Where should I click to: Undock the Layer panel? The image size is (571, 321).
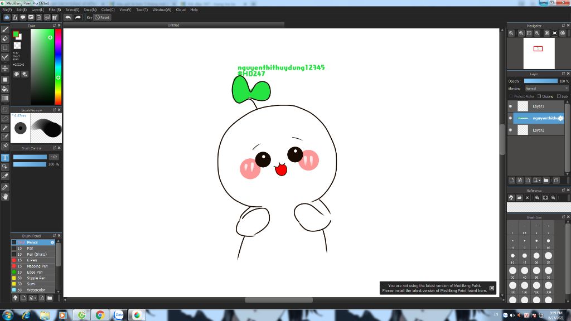pos(563,74)
